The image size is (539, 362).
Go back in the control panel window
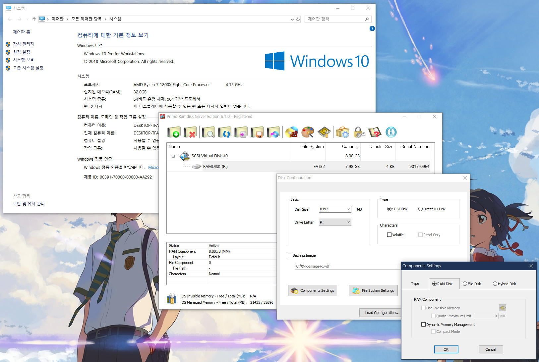pyautogui.click(x=10, y=19)
